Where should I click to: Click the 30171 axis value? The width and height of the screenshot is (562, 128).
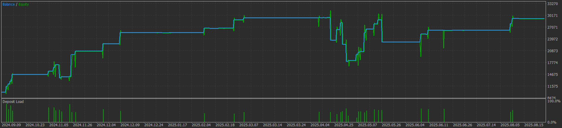[x=552, y=16]
